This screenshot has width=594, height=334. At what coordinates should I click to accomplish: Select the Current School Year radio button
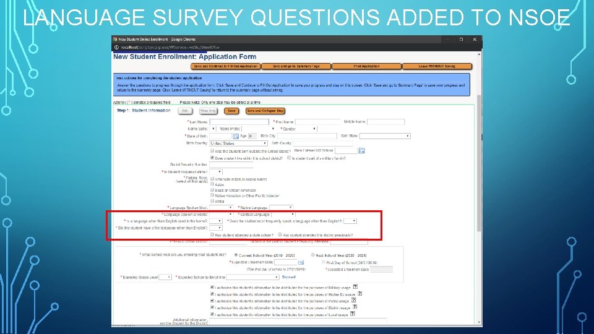point(236,255)
